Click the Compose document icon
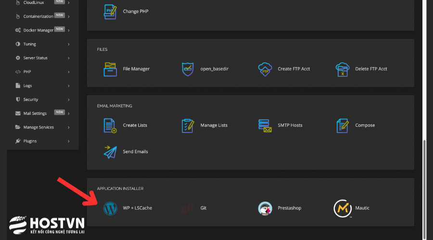 343,126
